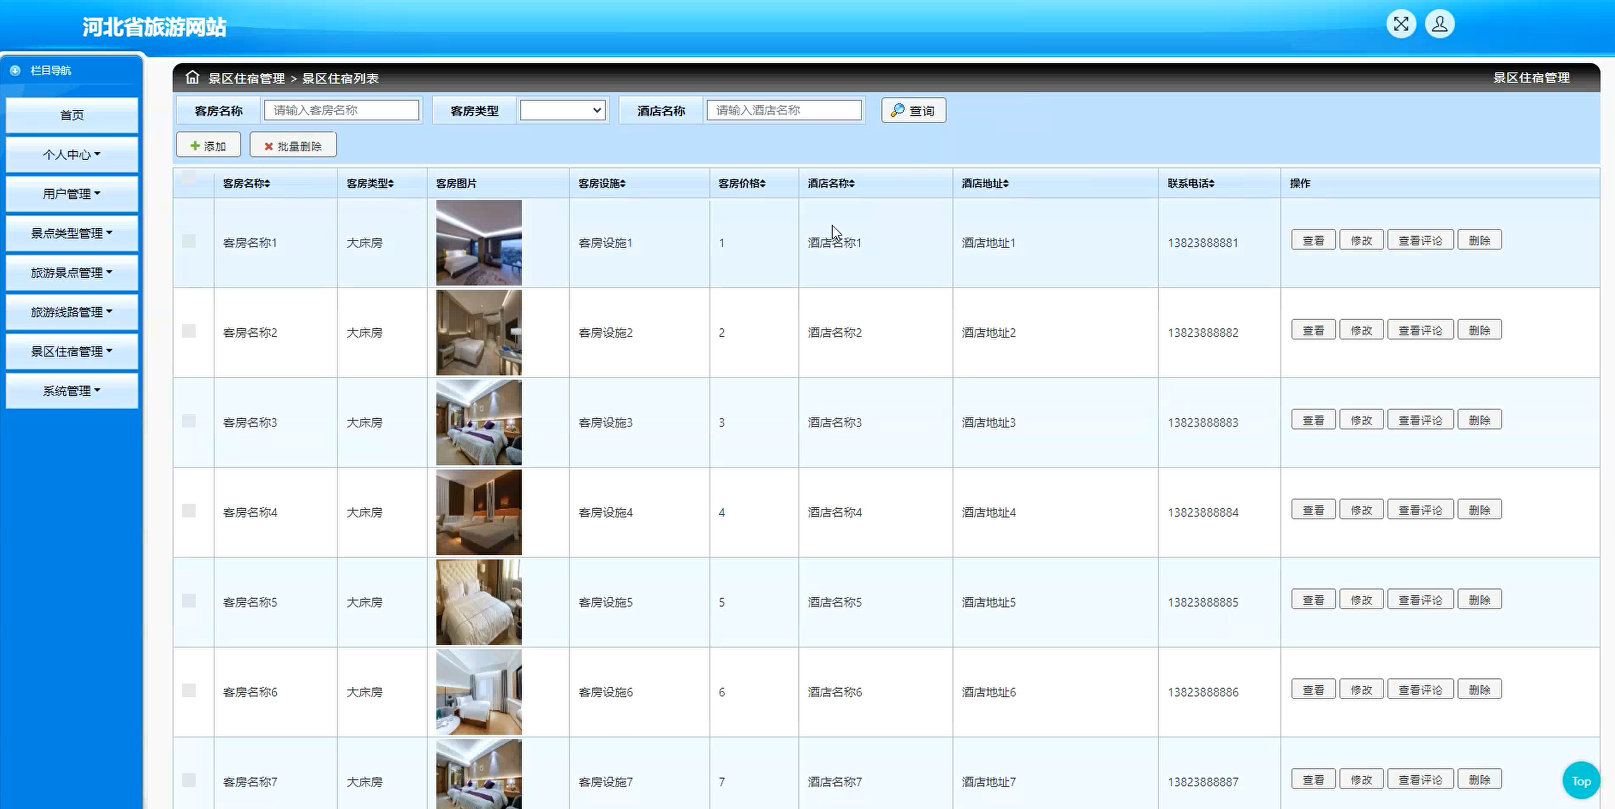Click the 添加 add button
Image resolution: width=1615 pixels, height=809 pixels.
point(208,146)
